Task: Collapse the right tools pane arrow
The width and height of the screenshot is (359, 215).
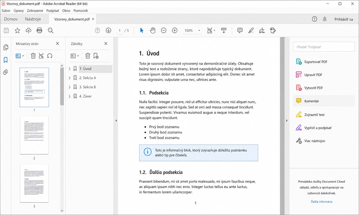Action: coord(287,121)
